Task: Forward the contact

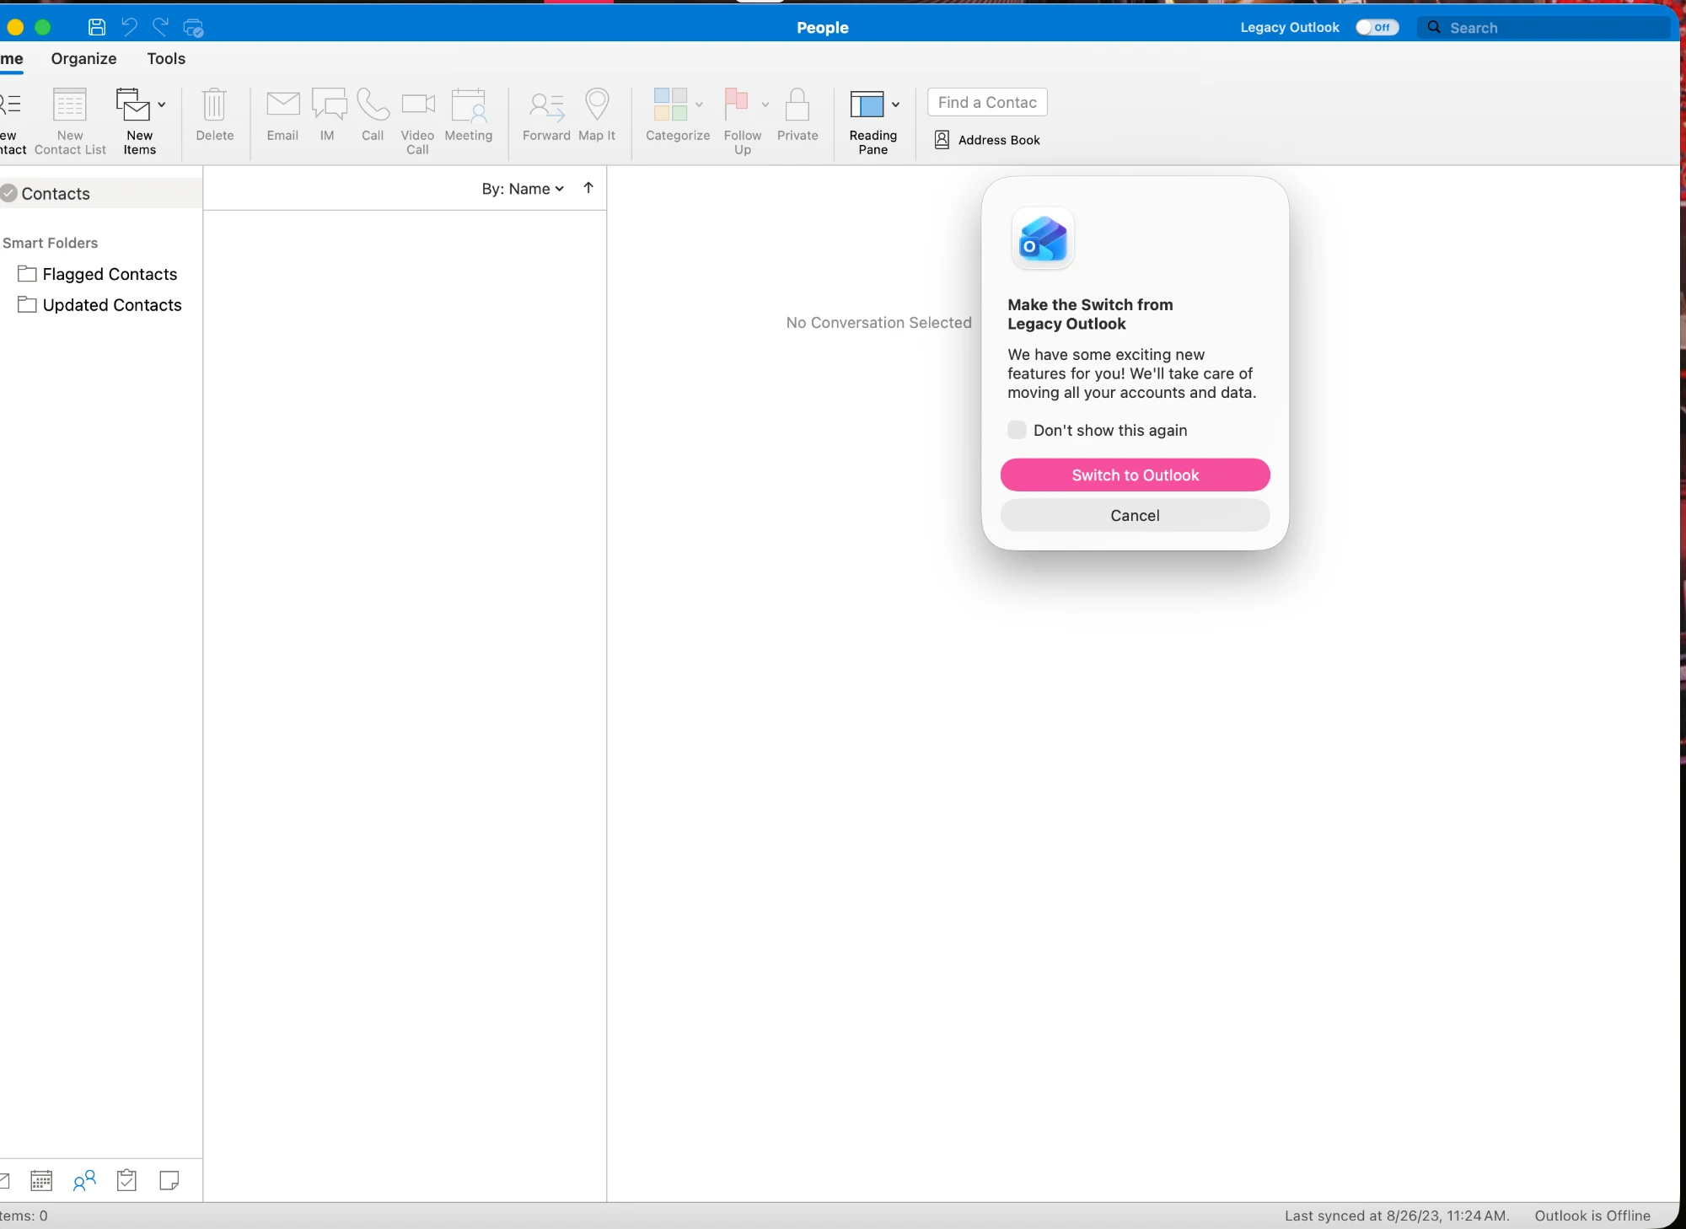Action: tap(546, 115)
